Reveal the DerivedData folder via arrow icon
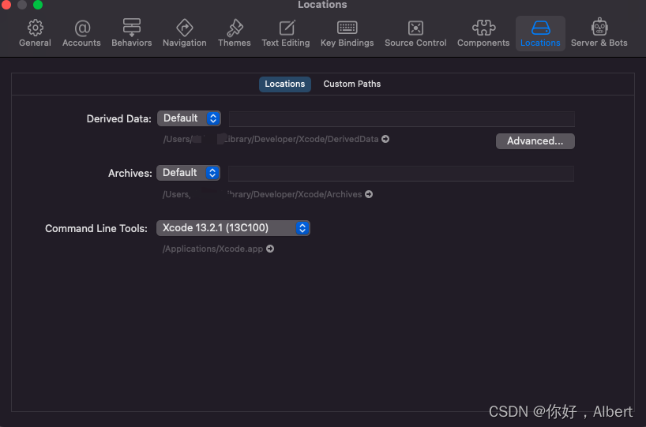646x427 pixels. pyautogui.click(x=385, y=139)
